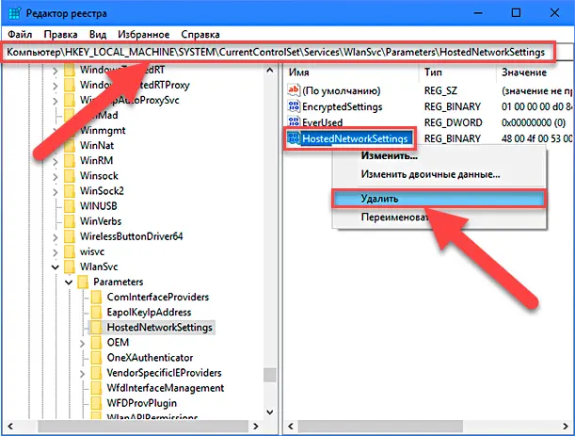Open the Правка menu

coord(60,35)
